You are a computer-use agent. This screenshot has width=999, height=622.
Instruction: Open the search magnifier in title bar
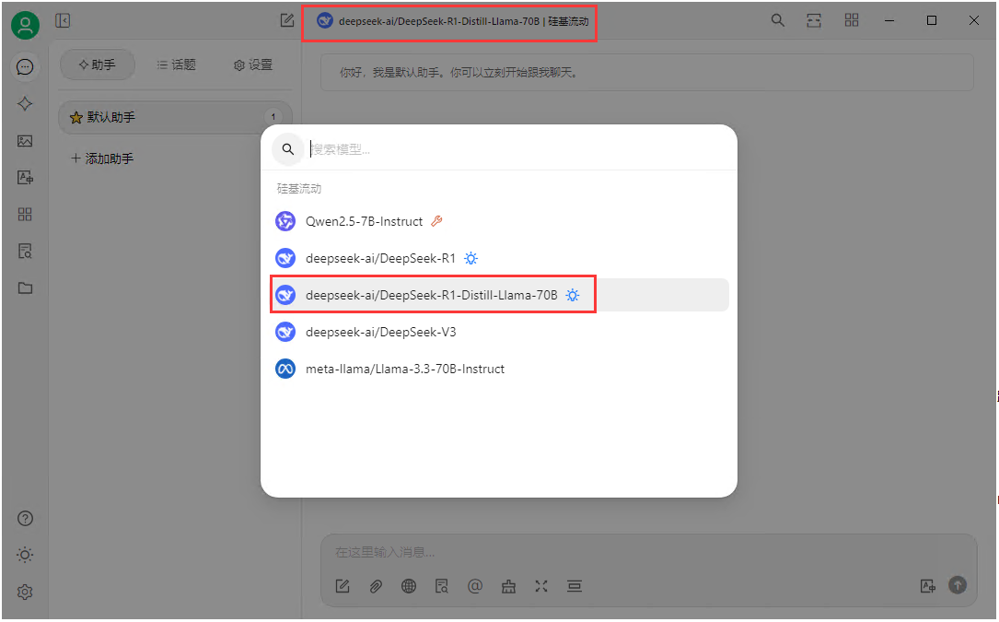(777, 20)
